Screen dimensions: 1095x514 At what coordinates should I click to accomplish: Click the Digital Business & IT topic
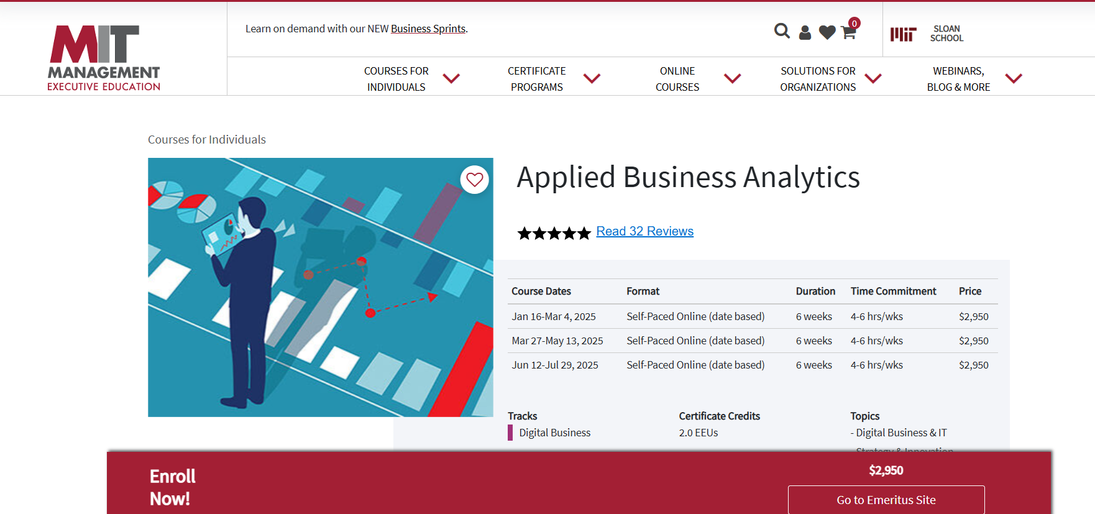pos(901,433)
